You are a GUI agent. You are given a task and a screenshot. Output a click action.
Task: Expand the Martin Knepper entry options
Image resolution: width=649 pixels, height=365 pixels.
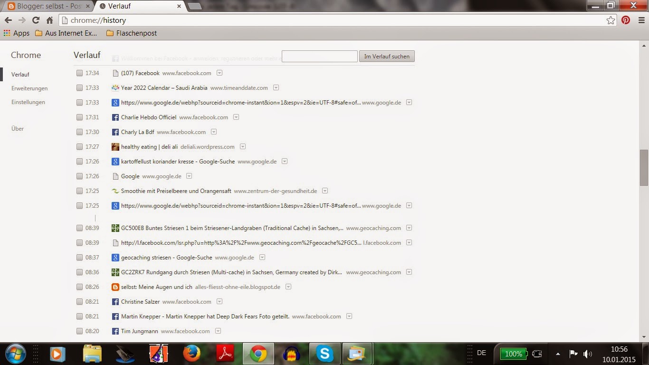coord(349,317)
